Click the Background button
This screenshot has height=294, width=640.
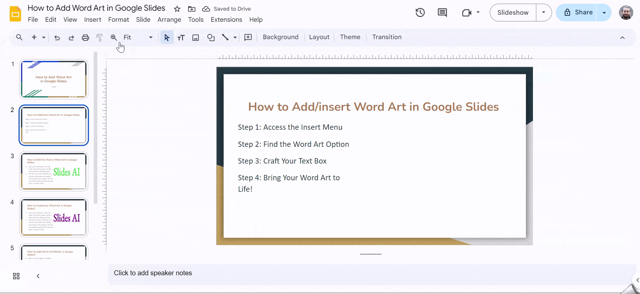281,37
